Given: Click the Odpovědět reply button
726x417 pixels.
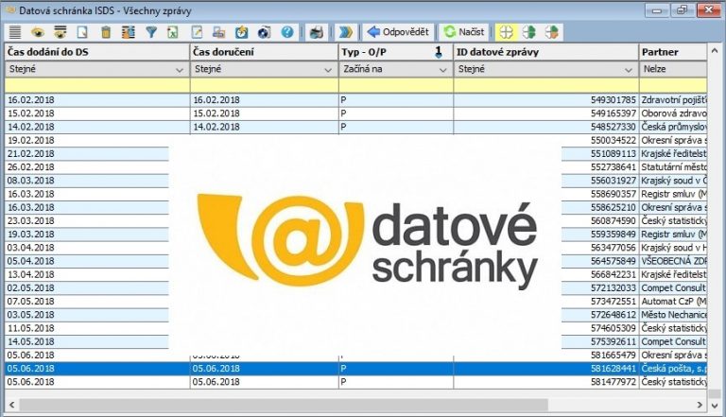Looking at the screenshot, I should click(398, 32).
